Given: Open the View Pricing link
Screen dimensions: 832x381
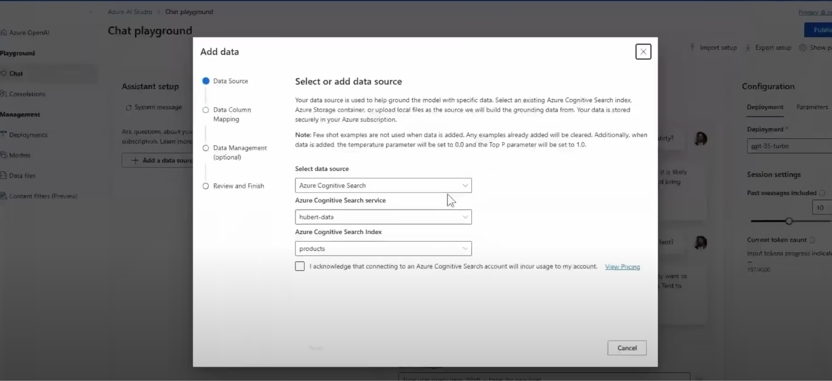Looking at the screenshot, I should [622, 267].
